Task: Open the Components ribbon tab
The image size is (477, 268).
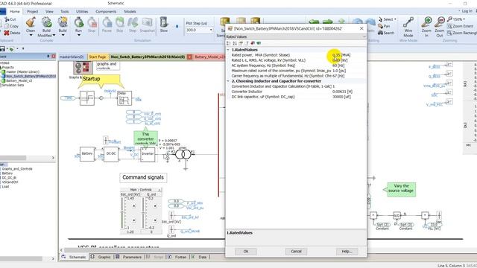Action: [106, 11]
